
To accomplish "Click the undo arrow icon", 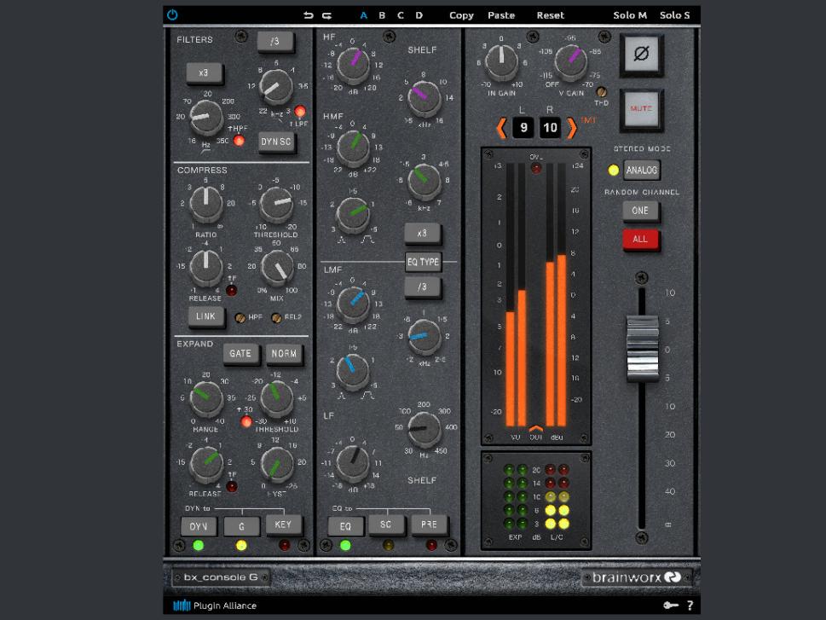I will pyautogui.click(x=309, y=14).
